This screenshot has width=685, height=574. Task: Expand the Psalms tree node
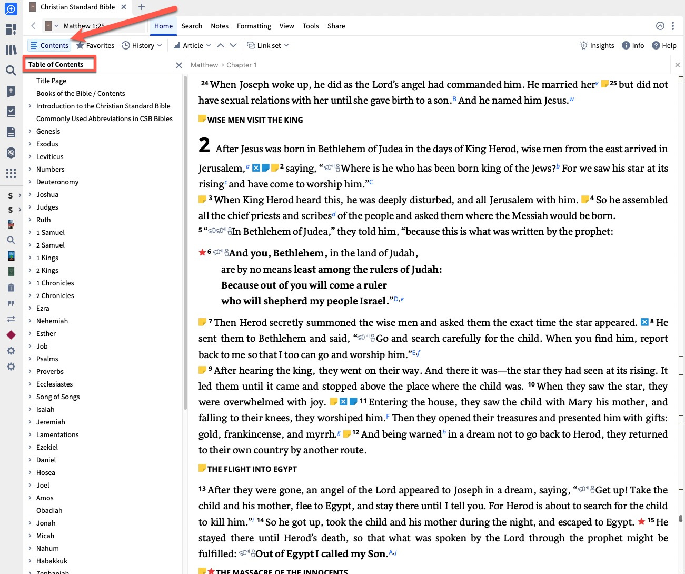tap(30, 359)
